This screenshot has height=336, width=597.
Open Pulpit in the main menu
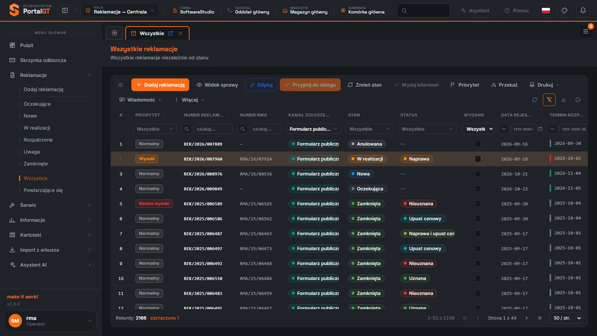[50, 45]
